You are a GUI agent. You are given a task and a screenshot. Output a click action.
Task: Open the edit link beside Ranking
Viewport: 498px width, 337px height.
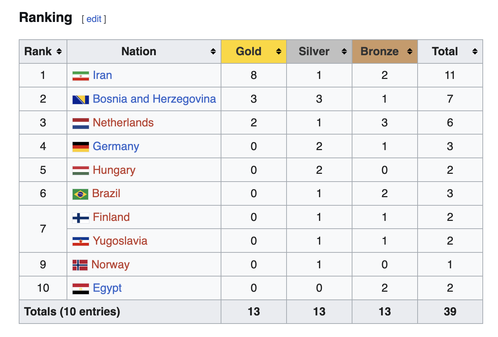click(x=94, y=19)
